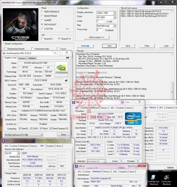Click the GPU-Z screenshot camera icon

click(x=68, y=58)
